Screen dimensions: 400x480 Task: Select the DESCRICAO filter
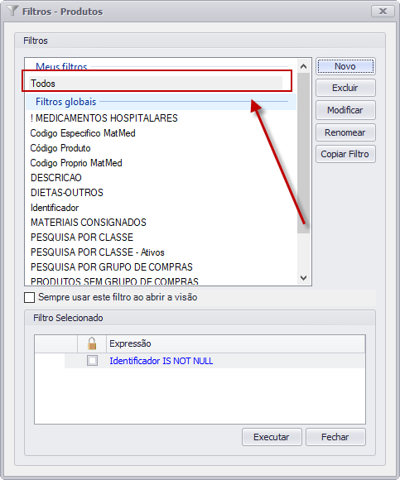coord(56,178)
